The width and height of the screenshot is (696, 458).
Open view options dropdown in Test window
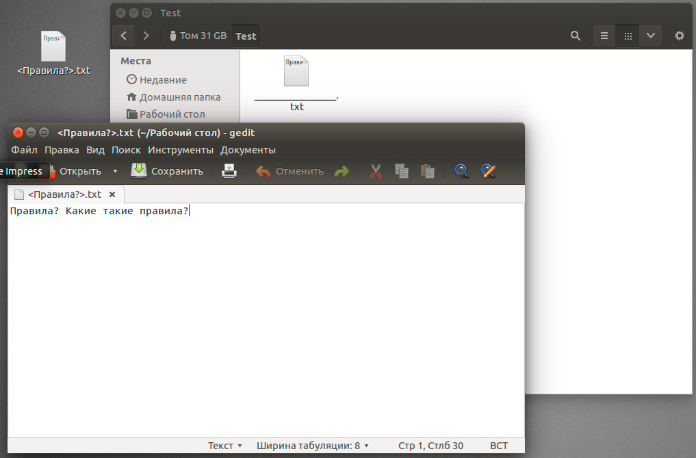coord(650,36)
